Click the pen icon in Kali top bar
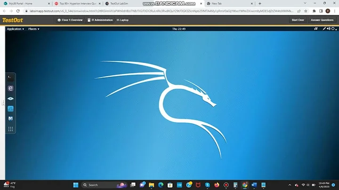The image size is (339, 190). (324, 29)
